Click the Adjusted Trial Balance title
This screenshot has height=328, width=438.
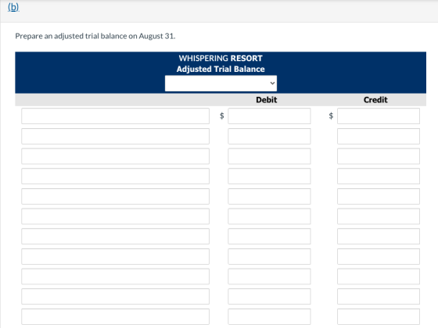pos(221,70)
